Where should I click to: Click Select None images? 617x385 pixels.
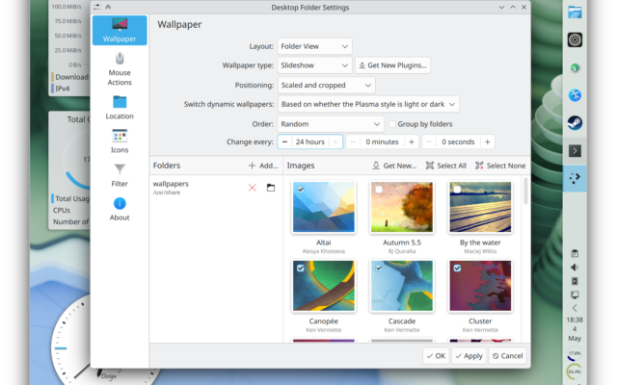[x=500, y=166]
